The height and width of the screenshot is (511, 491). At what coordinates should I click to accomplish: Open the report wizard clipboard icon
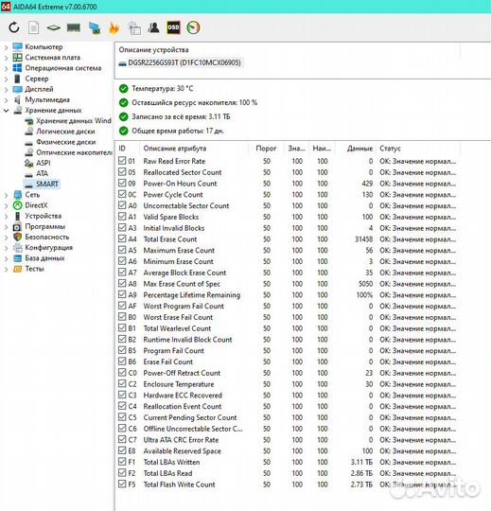(134, 28)
